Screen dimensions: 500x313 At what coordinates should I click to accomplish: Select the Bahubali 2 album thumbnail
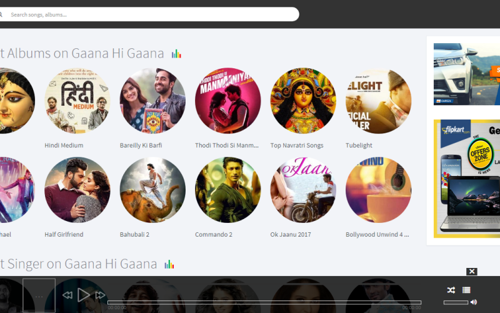click(x=152, y=190)
